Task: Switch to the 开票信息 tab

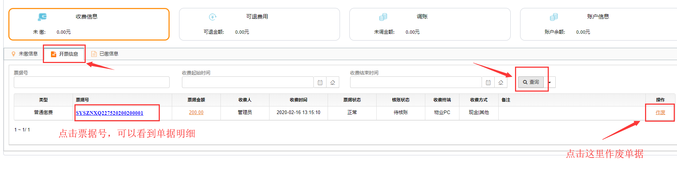Action: pos(64,54)
